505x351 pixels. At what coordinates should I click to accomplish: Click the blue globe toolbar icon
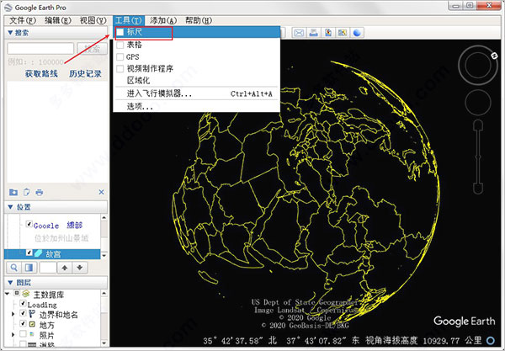(357, 33)
